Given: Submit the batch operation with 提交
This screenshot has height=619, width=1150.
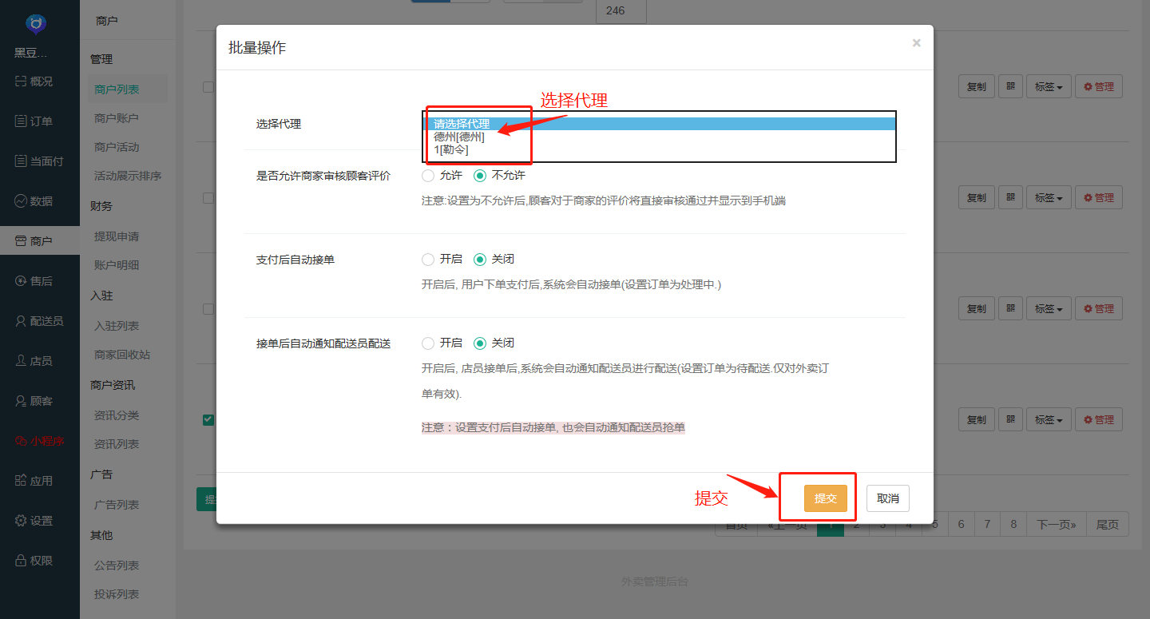Looking at the screenshot, I should [825, 498].
